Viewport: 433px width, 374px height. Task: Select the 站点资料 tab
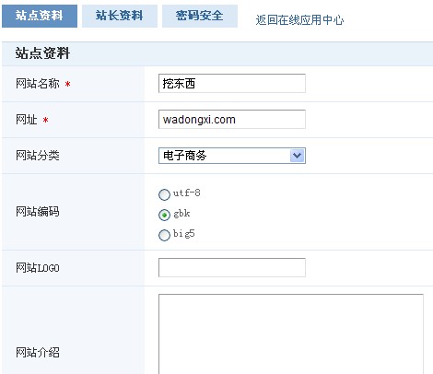pos(40,16)
